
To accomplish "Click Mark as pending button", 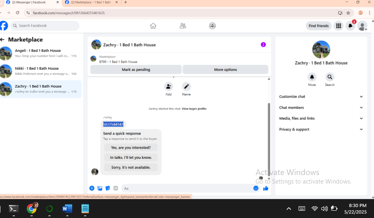I will (x=136, y=70).
